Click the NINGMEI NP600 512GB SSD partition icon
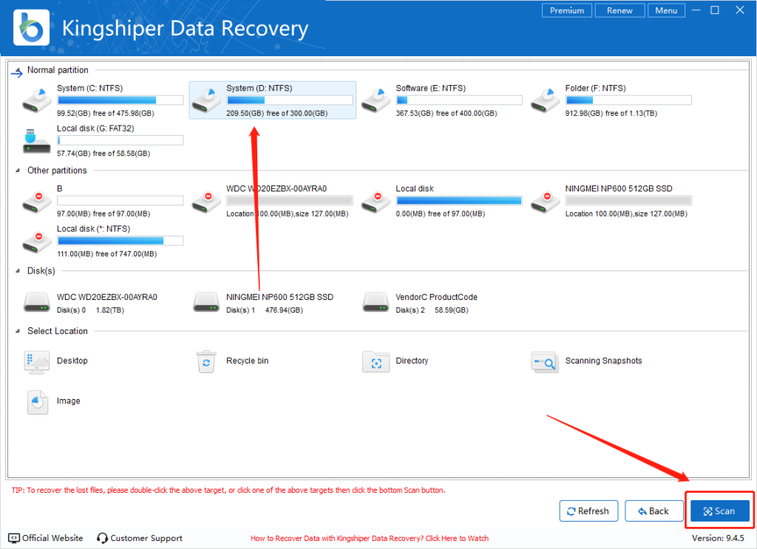757x549 pixels. point(545,202)
